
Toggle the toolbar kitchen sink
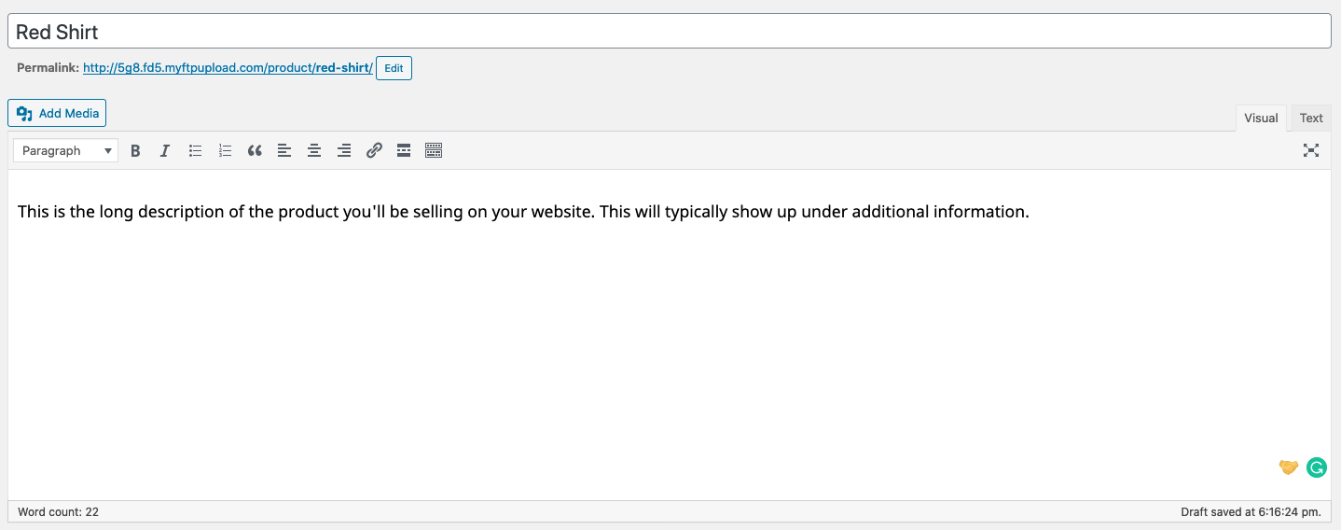click(x=434, y=150)
